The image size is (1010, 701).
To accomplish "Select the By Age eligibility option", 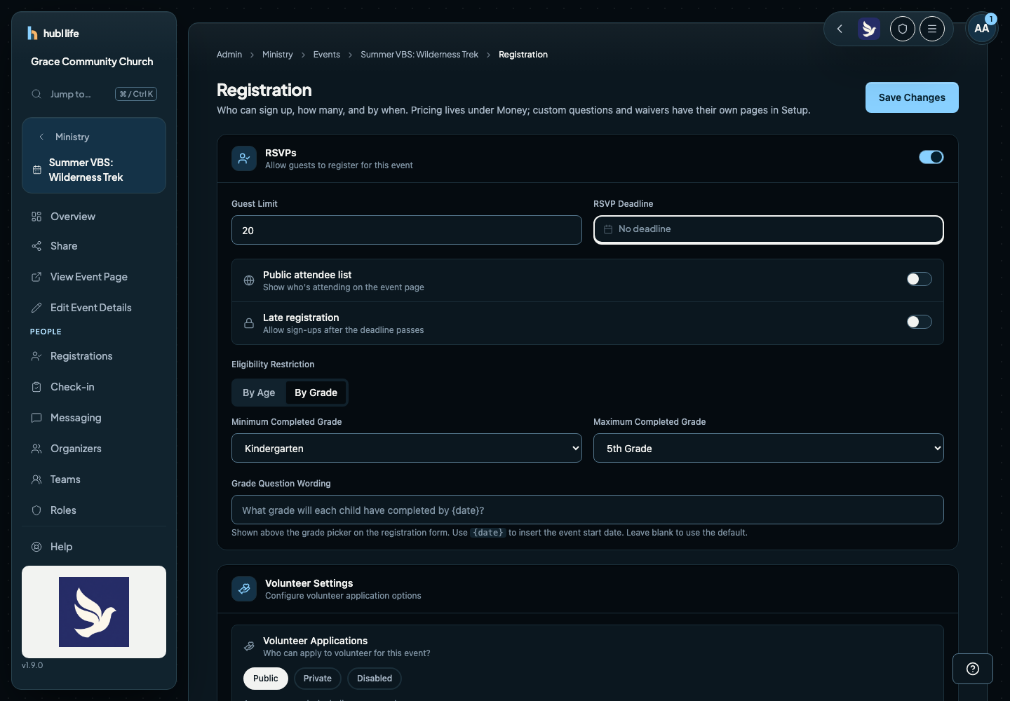I will pos(259,393).
